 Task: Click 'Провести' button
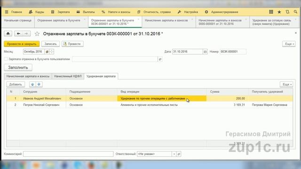click(72, 44)
